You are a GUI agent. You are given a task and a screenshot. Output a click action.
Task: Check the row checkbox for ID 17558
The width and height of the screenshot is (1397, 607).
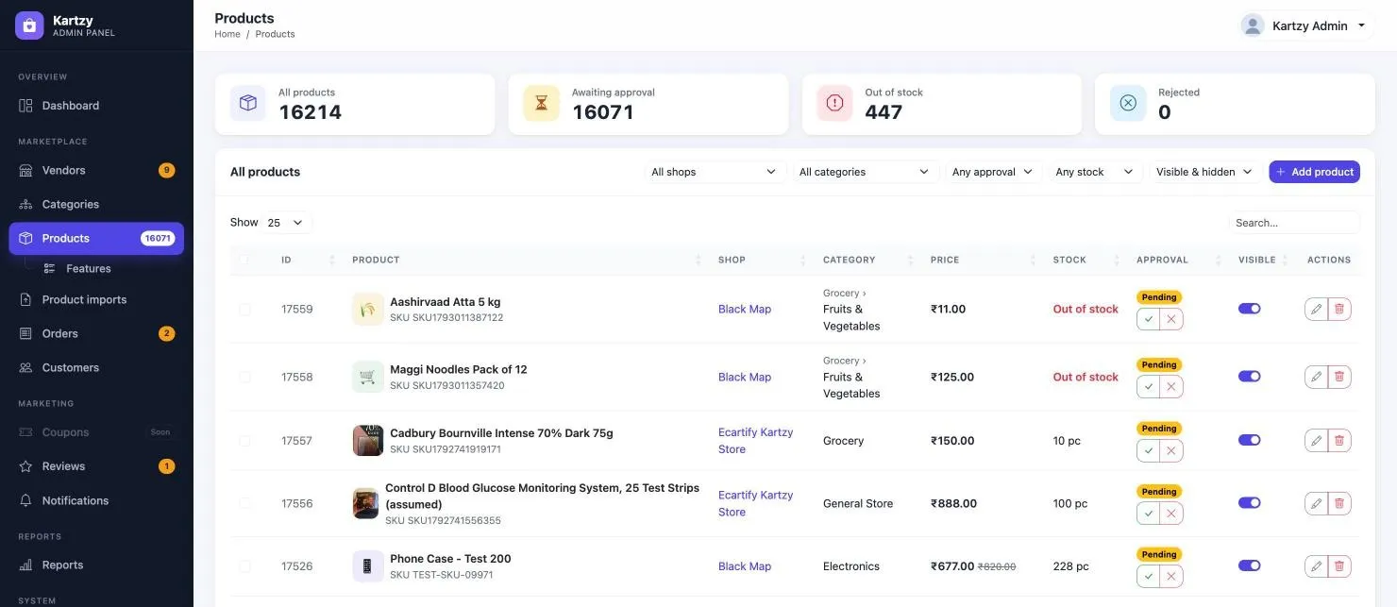point(245,377)
